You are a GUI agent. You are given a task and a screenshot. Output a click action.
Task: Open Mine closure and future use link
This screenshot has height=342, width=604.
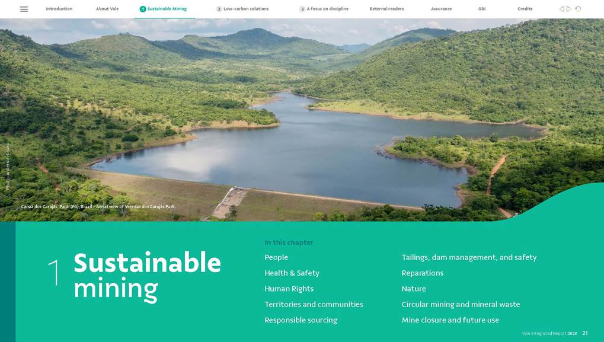pos(450,320)
